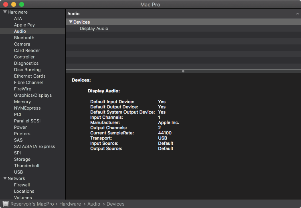Screen dimensions: 301x208
Task: Select Firewall under Network
Action: [22, 185]
